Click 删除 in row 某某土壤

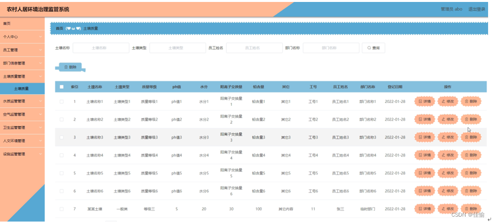click(x=471, y=209)
